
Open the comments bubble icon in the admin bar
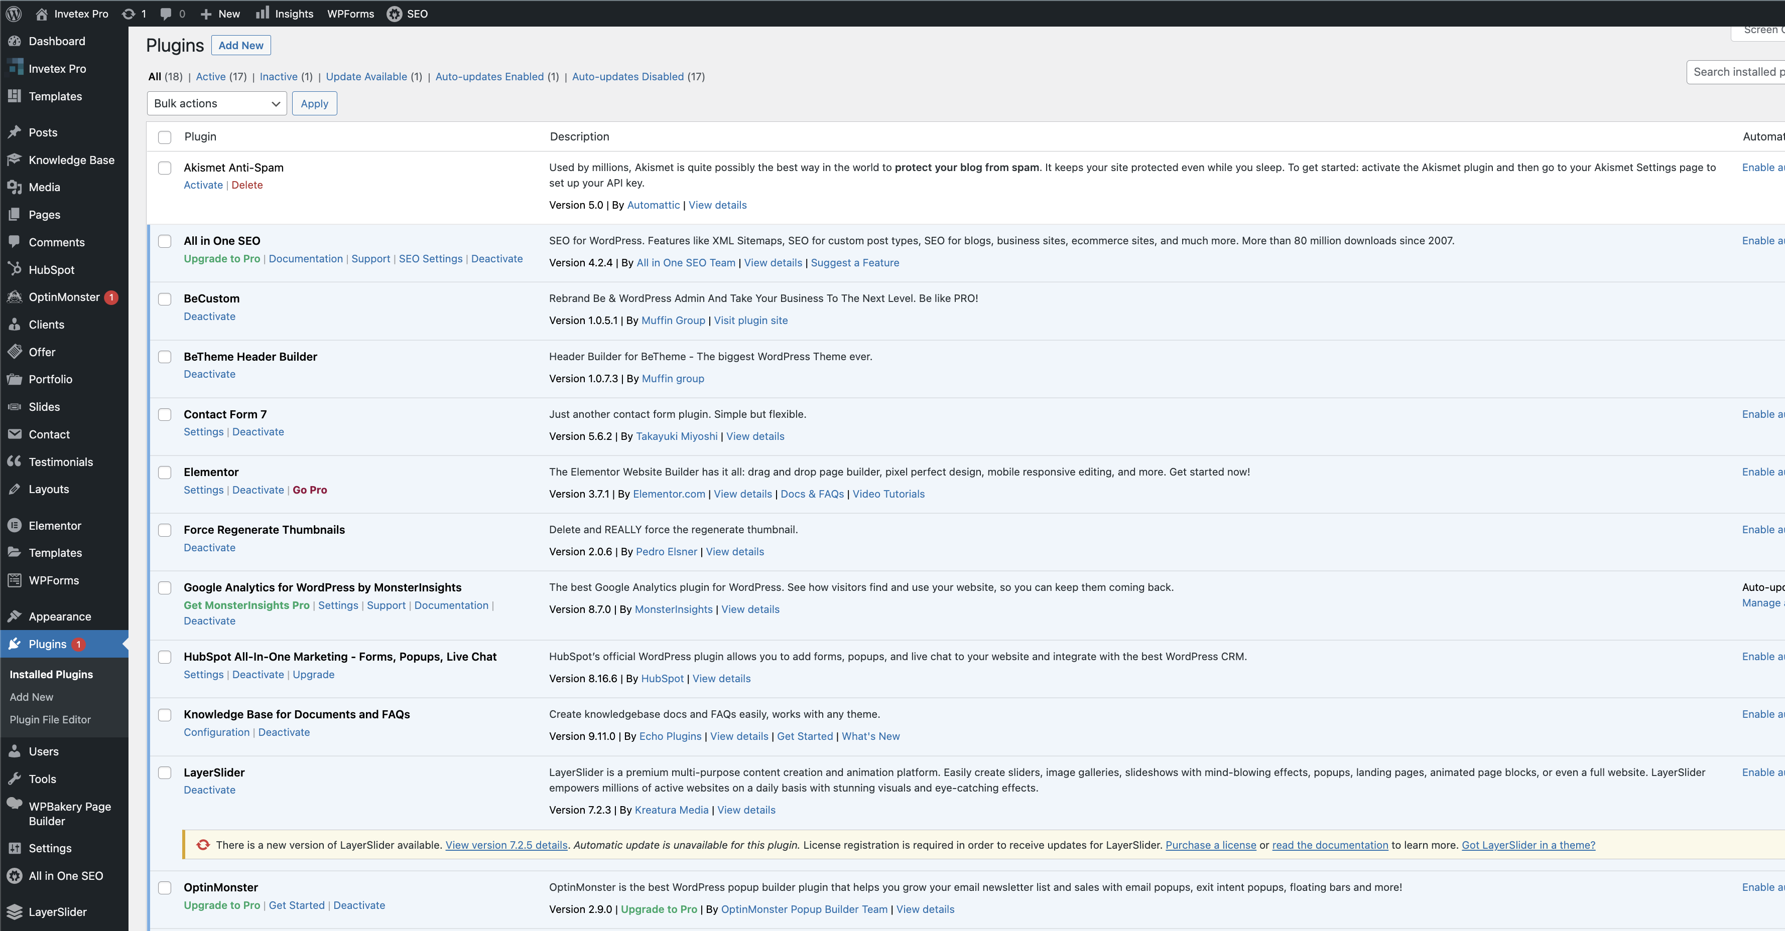pos(166,14)
